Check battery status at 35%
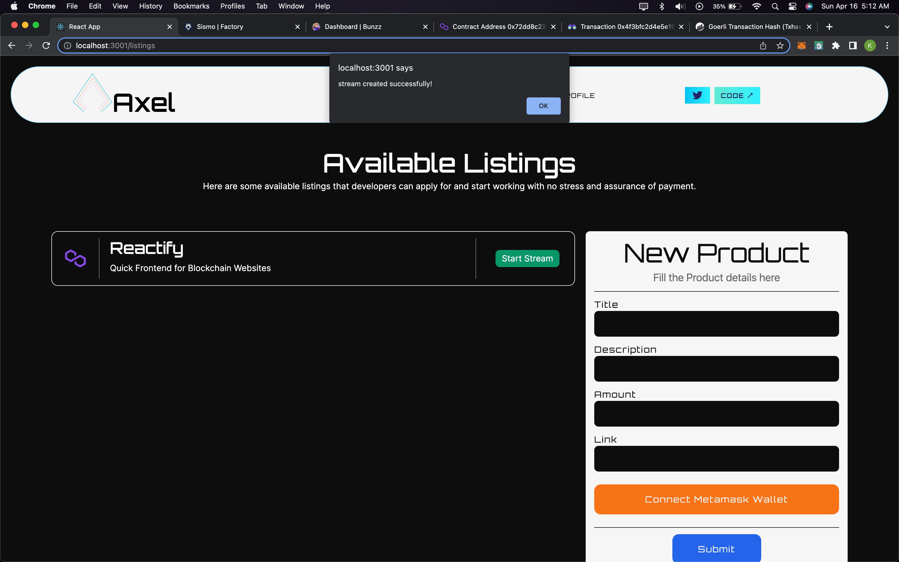This screenshot has width=899, height=562. [x=727, y=6]
